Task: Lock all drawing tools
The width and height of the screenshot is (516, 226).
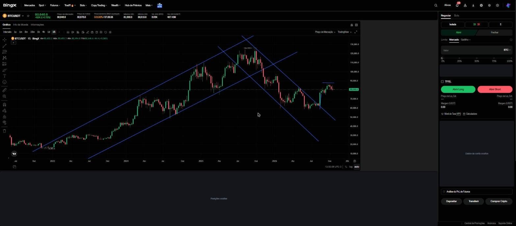Action: [x=4, y=117]
